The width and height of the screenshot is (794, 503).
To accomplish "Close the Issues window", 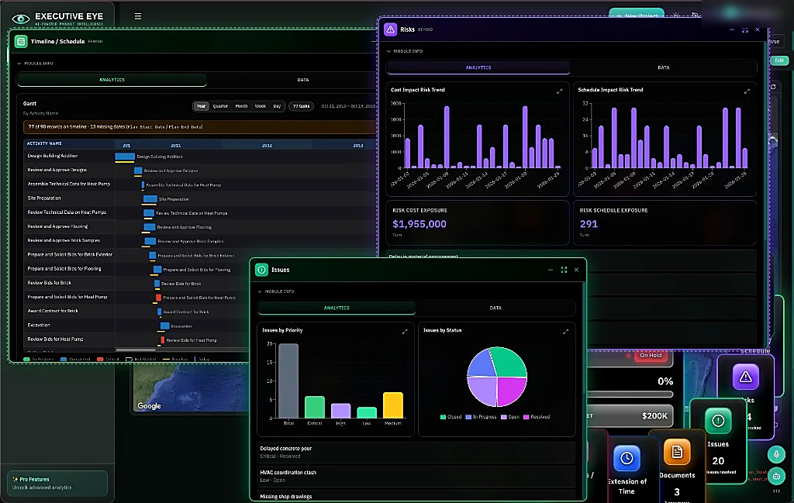I will click(x=576, y=270).
